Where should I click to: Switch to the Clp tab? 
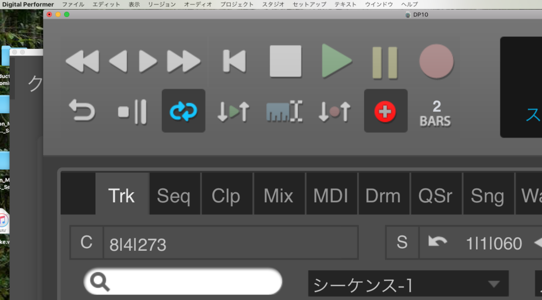click(x=227, y=194)
